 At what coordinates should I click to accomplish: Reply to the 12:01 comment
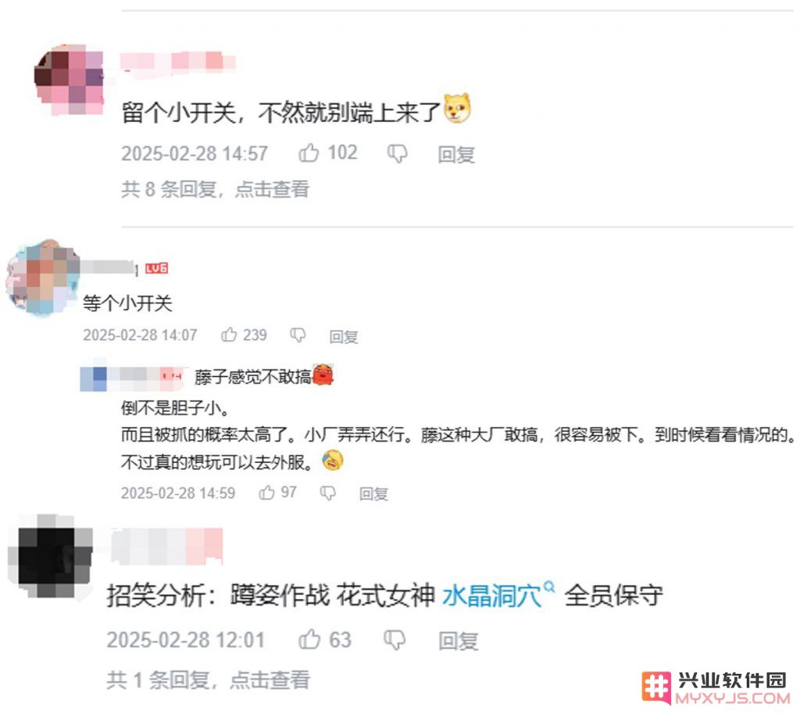tap(458, 641)
